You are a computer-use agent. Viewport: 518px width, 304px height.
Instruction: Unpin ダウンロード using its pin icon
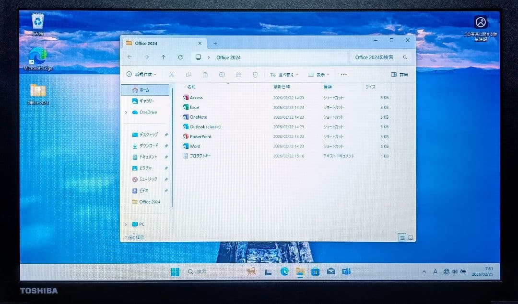(x=166, y=146)
